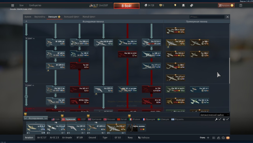The height and width of the screenshot is (143, 253).
Task: Open the mail envelope icon
Action: [x=228, y=138]
